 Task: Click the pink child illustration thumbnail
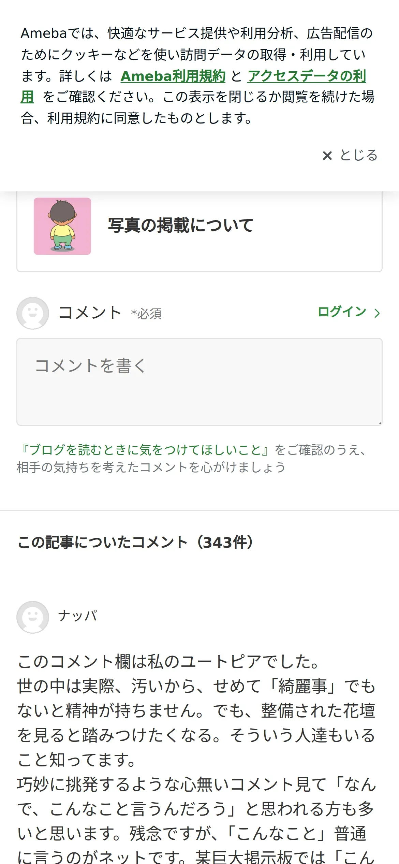click(x=62, y=226)
